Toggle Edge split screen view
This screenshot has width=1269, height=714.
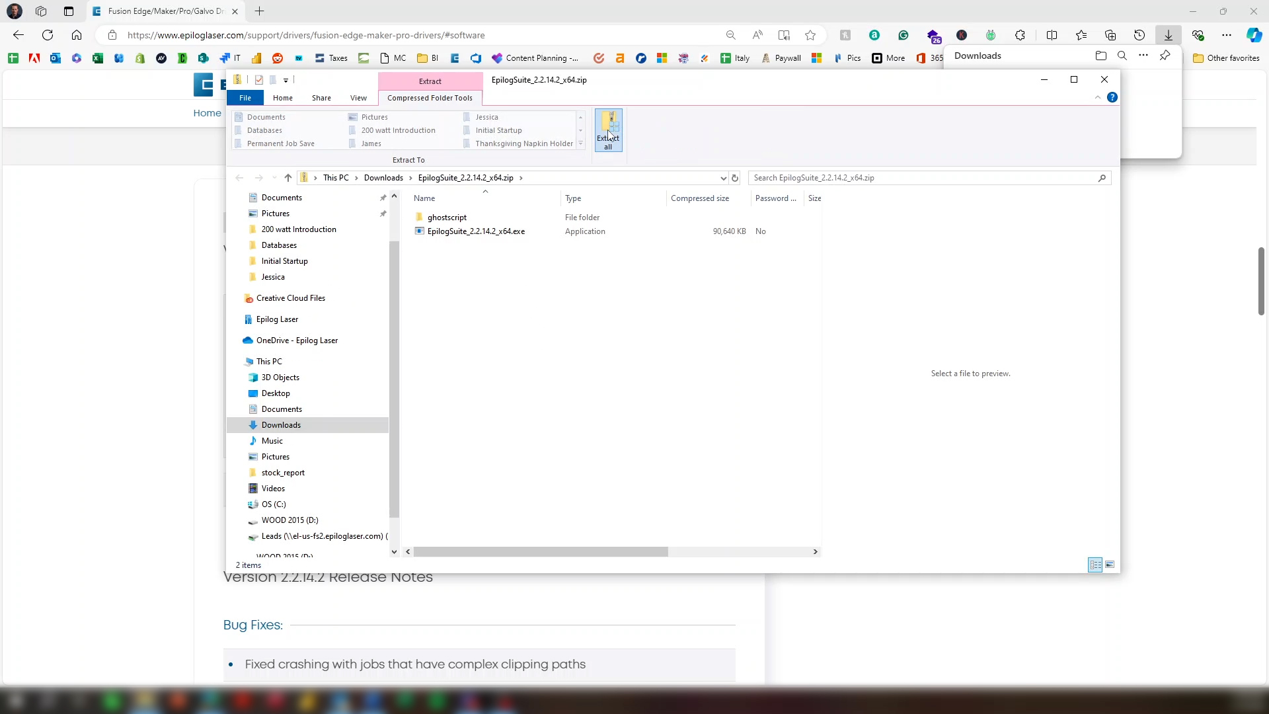coord(1052,35)
